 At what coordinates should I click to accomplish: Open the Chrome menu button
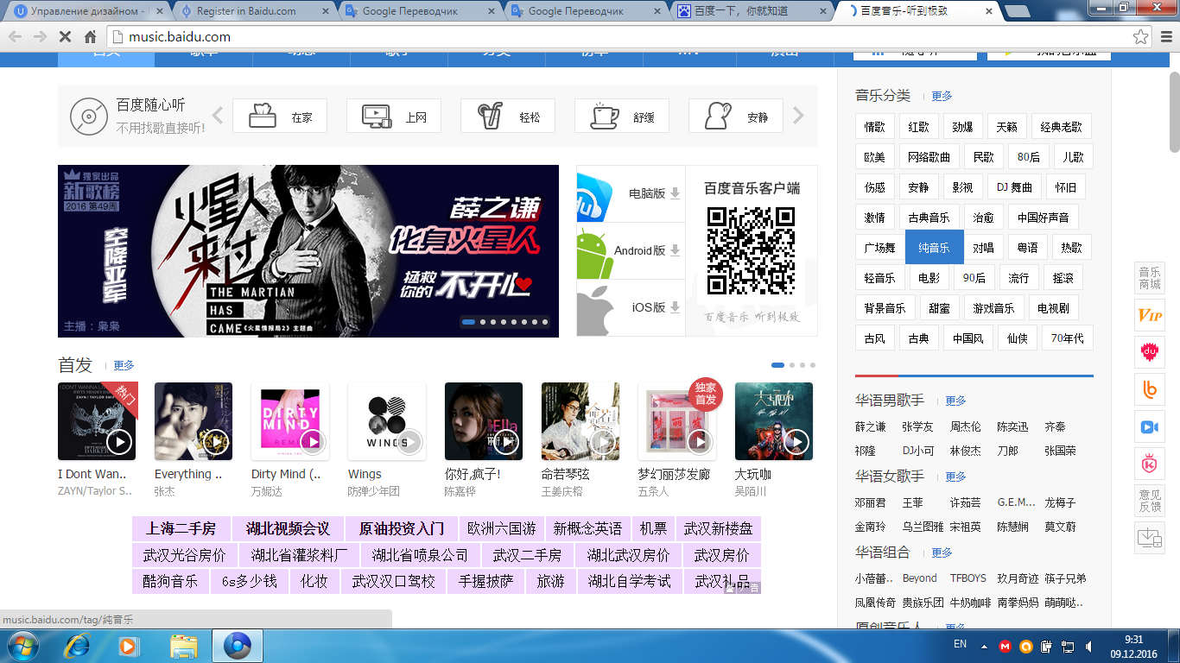pyautogui.click(x=1165, y=37)
